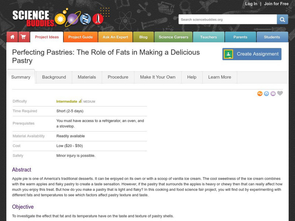Open the Ask An Expert tab
This screenshot has width=295, height=221.
(115, 37)
